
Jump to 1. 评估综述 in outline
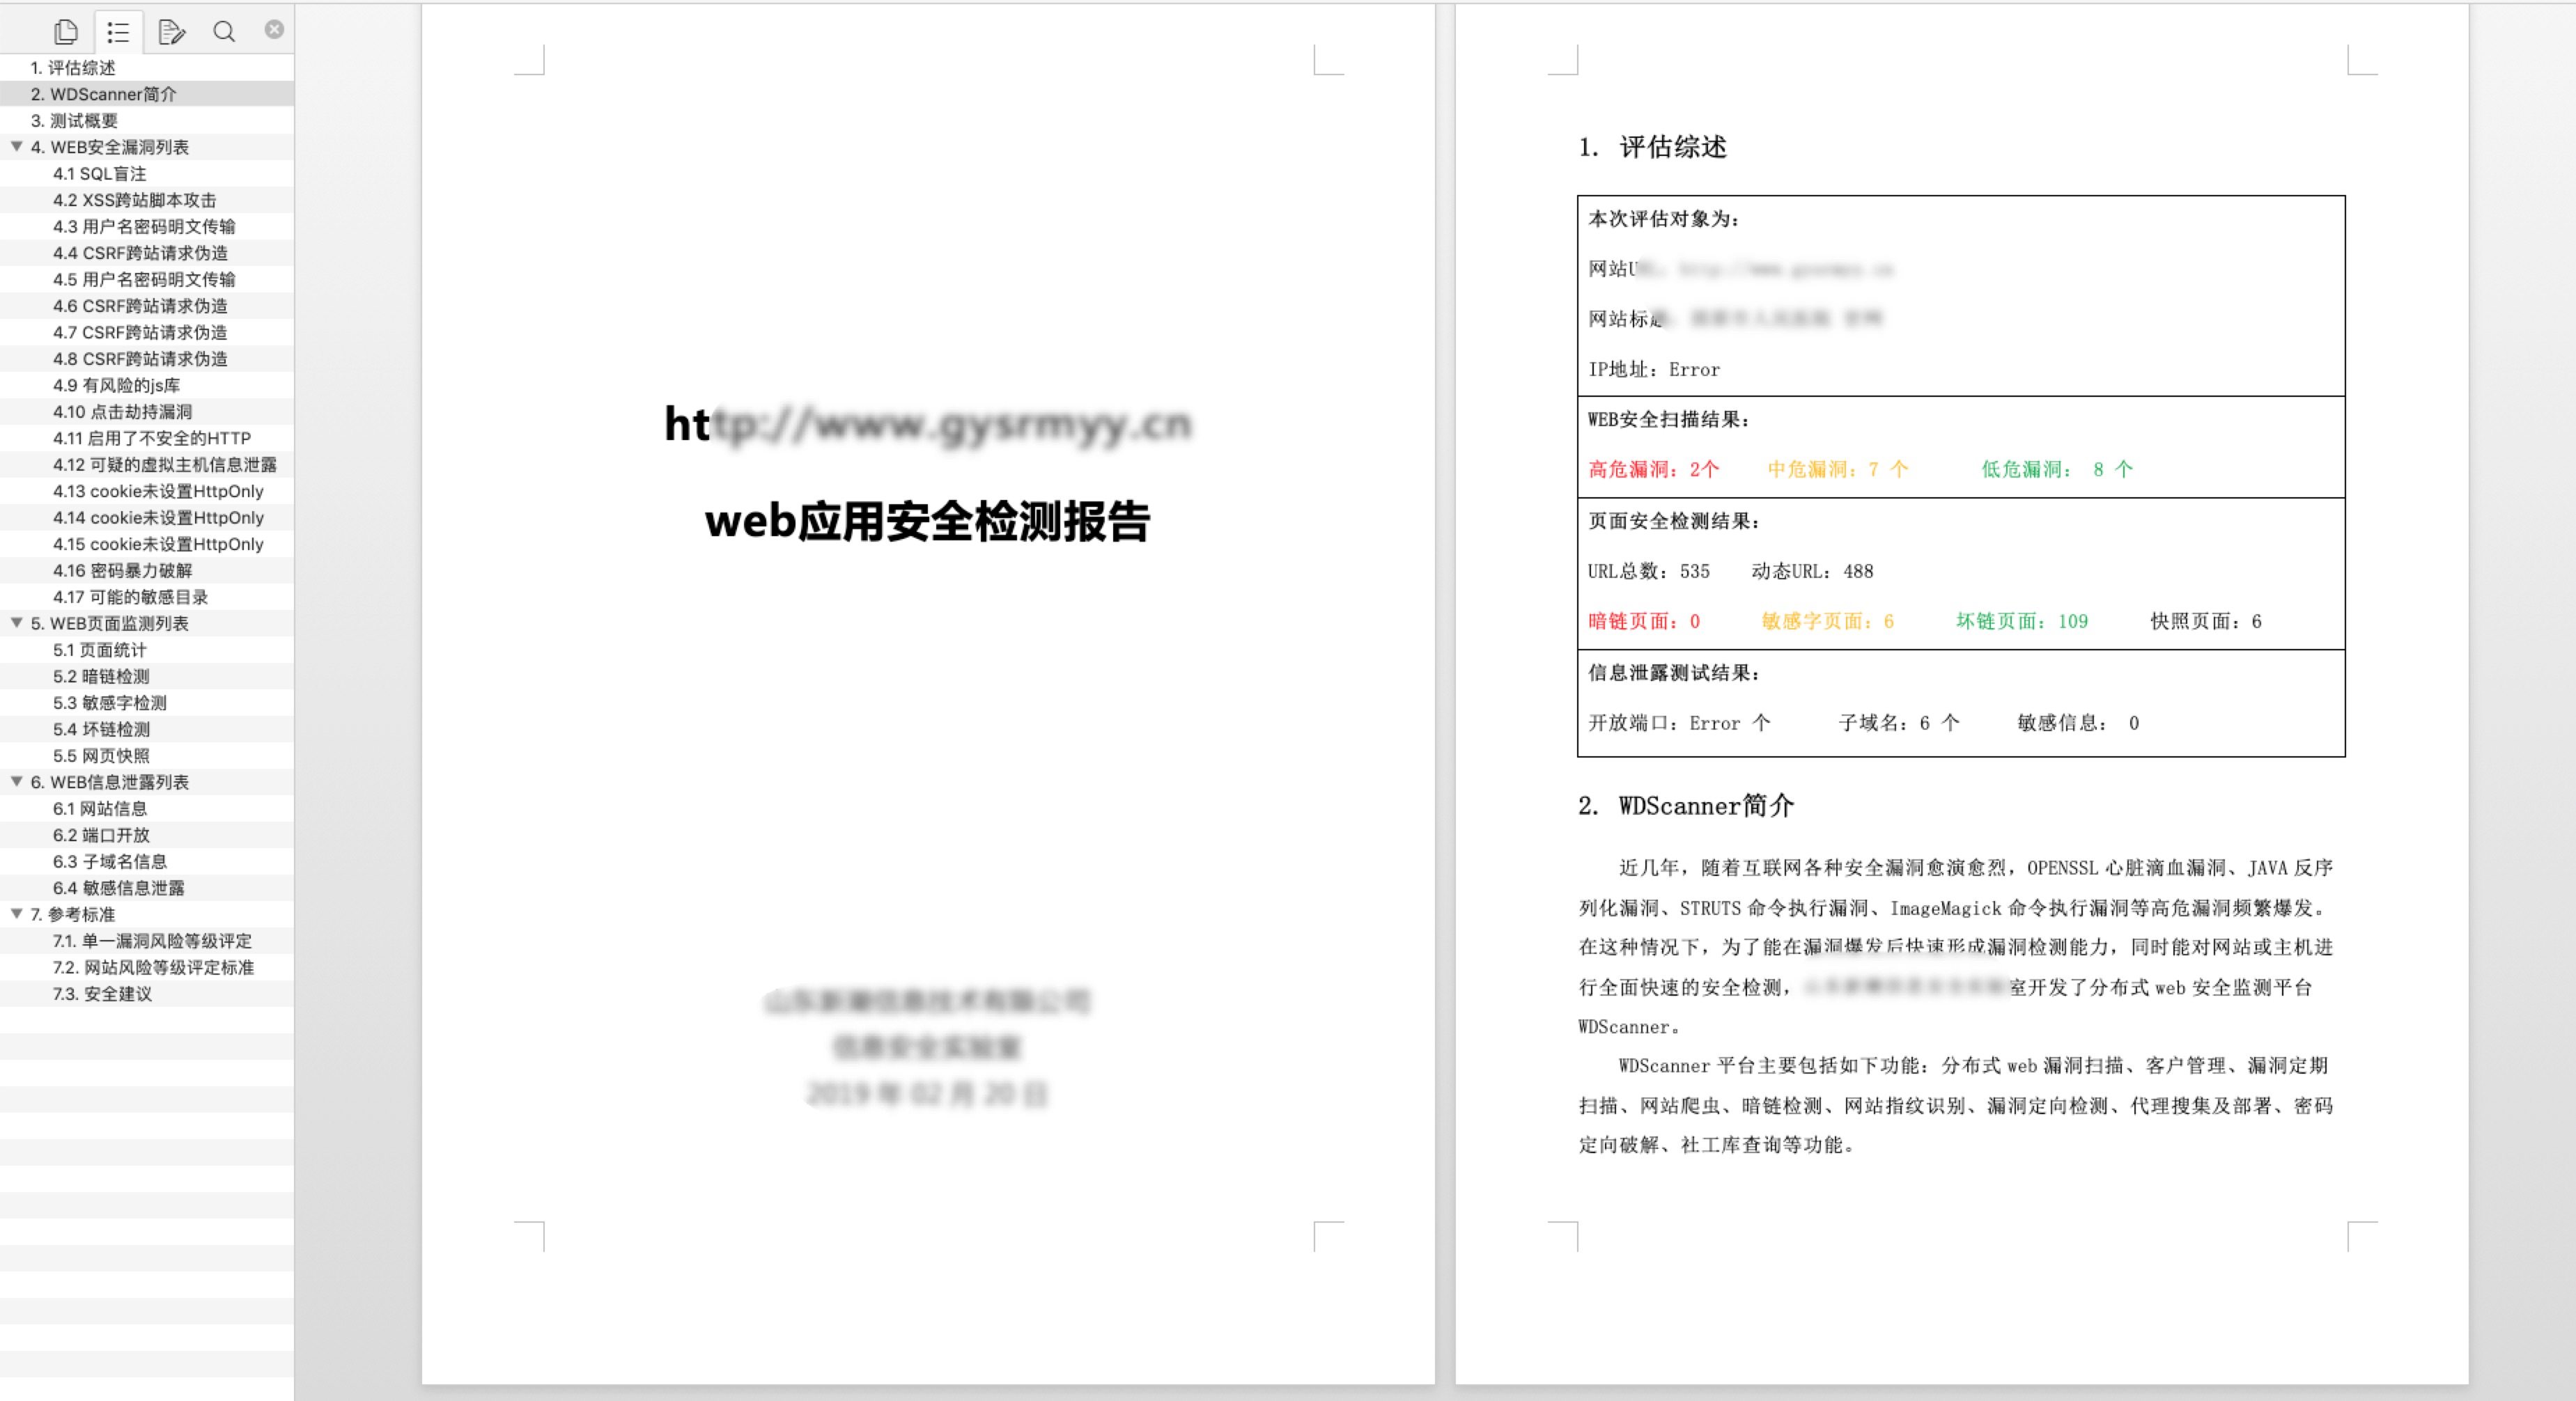[73, 68]
